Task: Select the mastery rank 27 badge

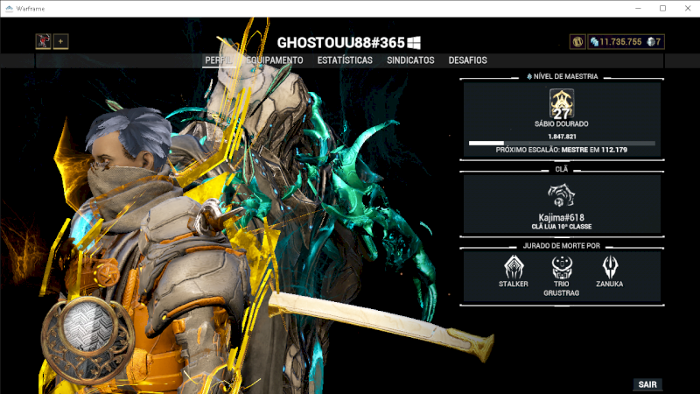Action: 562,104
